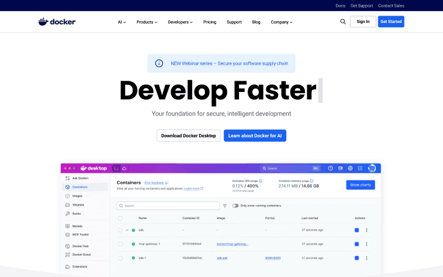443x277 pixels.
Task: Open Docs in top bar
Action: pyautogui.click(x=340, y=6)
